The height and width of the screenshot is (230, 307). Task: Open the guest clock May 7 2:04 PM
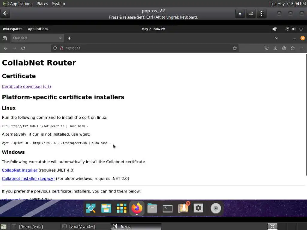(153, 29)
